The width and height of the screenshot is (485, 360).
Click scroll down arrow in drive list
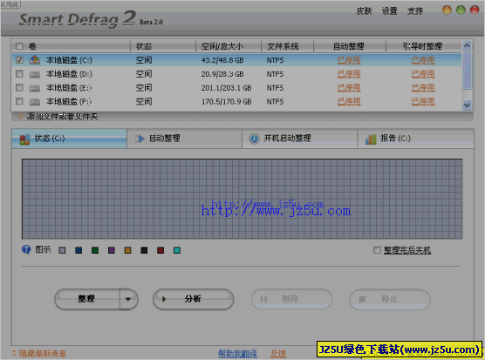(x=467, y=105)
